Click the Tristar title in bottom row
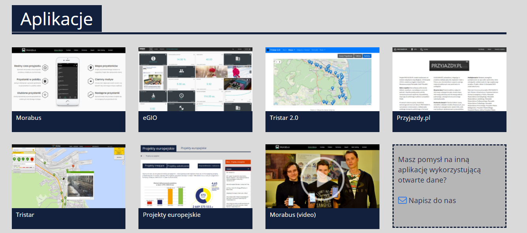The image size is (527, 233). (25, 214)
